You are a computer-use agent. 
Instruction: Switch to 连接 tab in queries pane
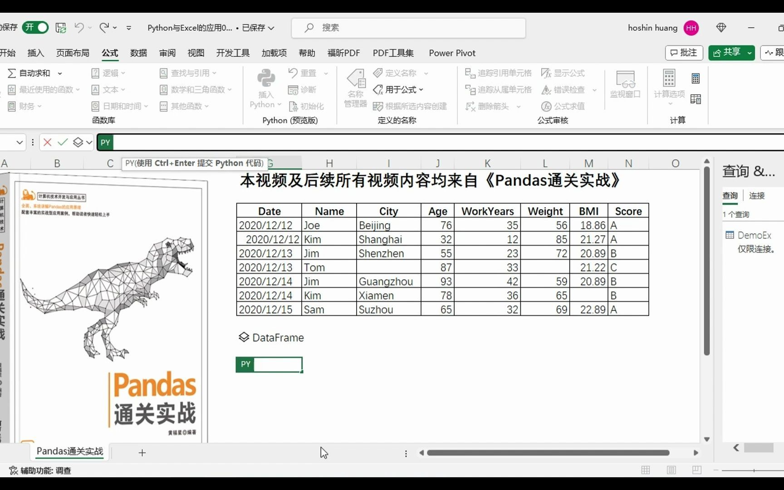(x=756, y=196)
